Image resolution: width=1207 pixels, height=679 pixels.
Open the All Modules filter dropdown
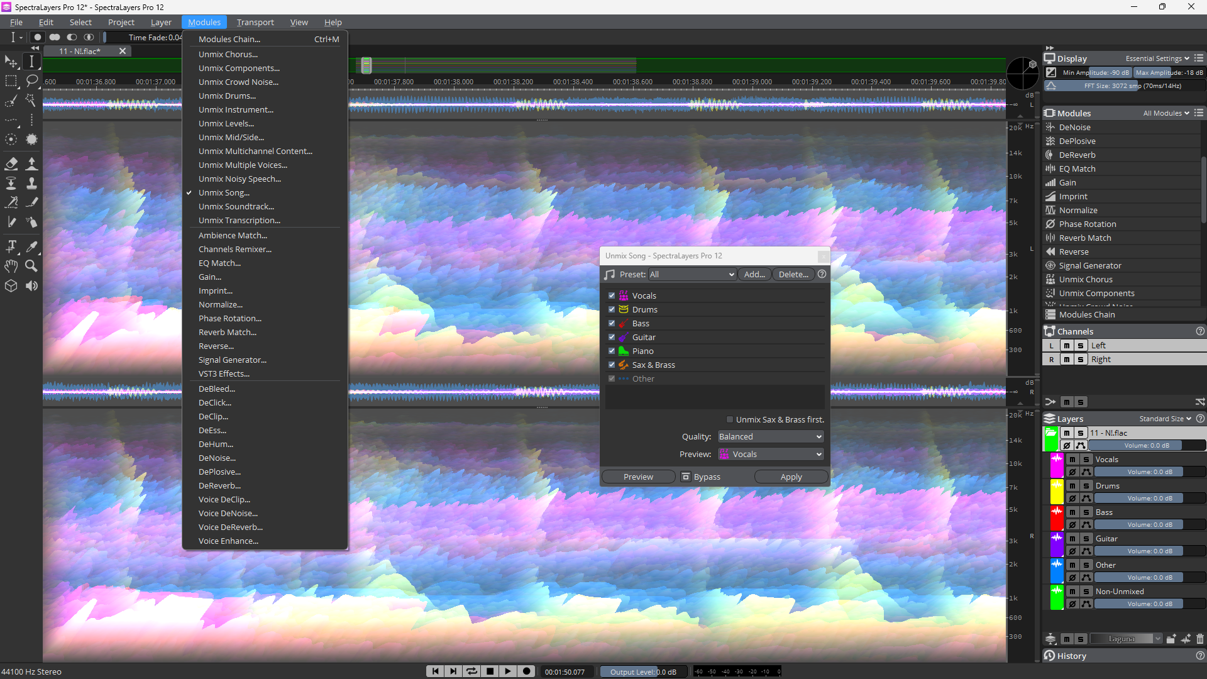(x=1166, y=113)
